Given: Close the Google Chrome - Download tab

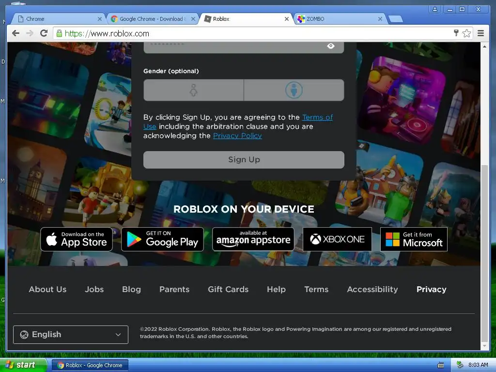Looking at the screenshot, I should click(193, 19).
